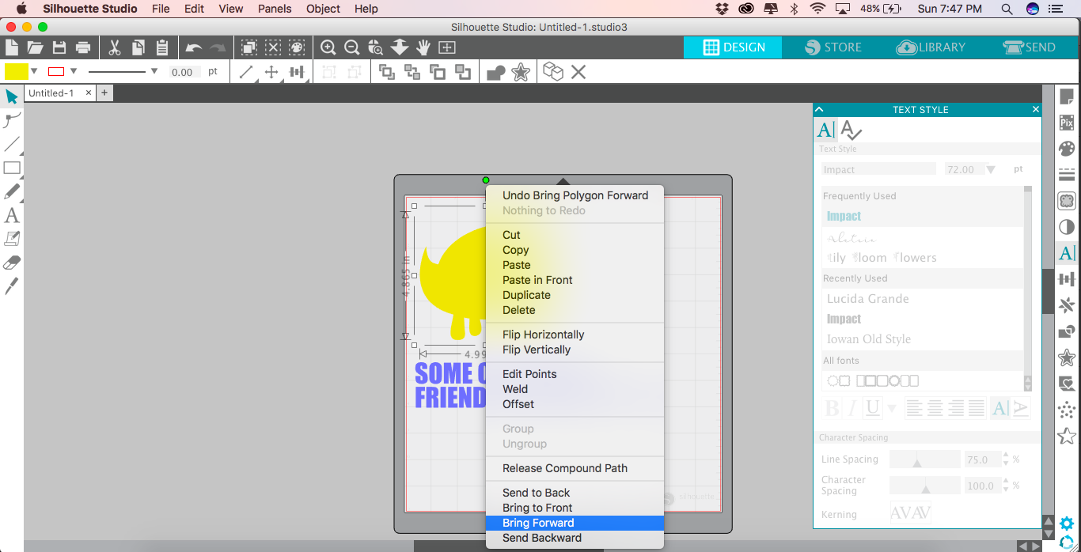Toggle Underline text formatting
1081x552 pixels.
pyautogui.click(x=873, y=408)
